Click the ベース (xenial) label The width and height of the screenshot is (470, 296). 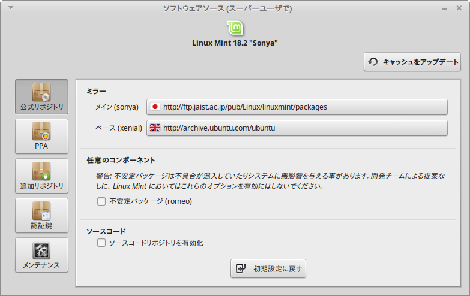click(x=119, y=128)
